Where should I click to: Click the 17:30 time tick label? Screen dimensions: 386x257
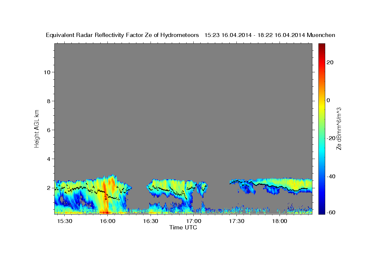tap(237, 221)
